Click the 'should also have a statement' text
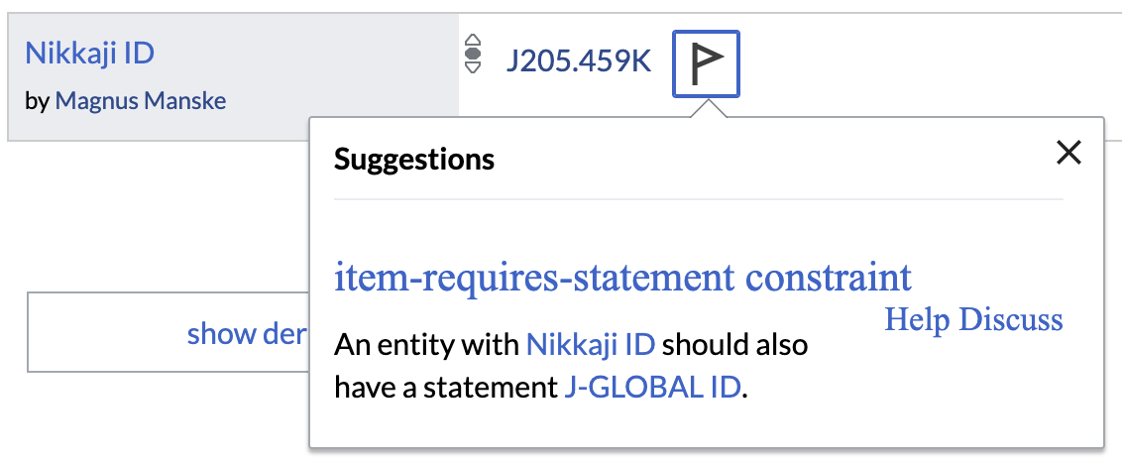1122x462 pixels. [571, 366]
